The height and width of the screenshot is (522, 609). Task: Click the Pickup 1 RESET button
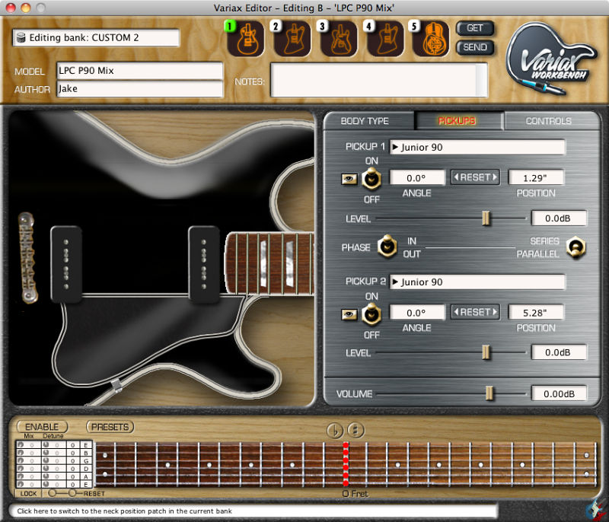pos(475,177)
